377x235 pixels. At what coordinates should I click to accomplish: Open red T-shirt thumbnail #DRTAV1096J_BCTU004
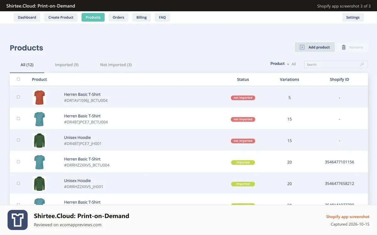point(39,97)
